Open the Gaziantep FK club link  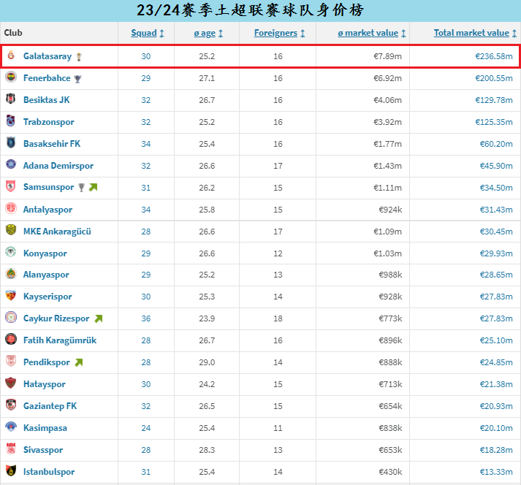pyautogui.click(x=50, y=406)
